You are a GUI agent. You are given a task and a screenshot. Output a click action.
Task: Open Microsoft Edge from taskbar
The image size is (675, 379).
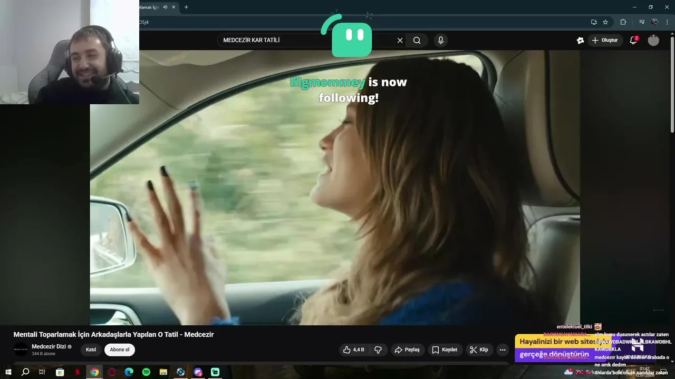coord(129,372)
